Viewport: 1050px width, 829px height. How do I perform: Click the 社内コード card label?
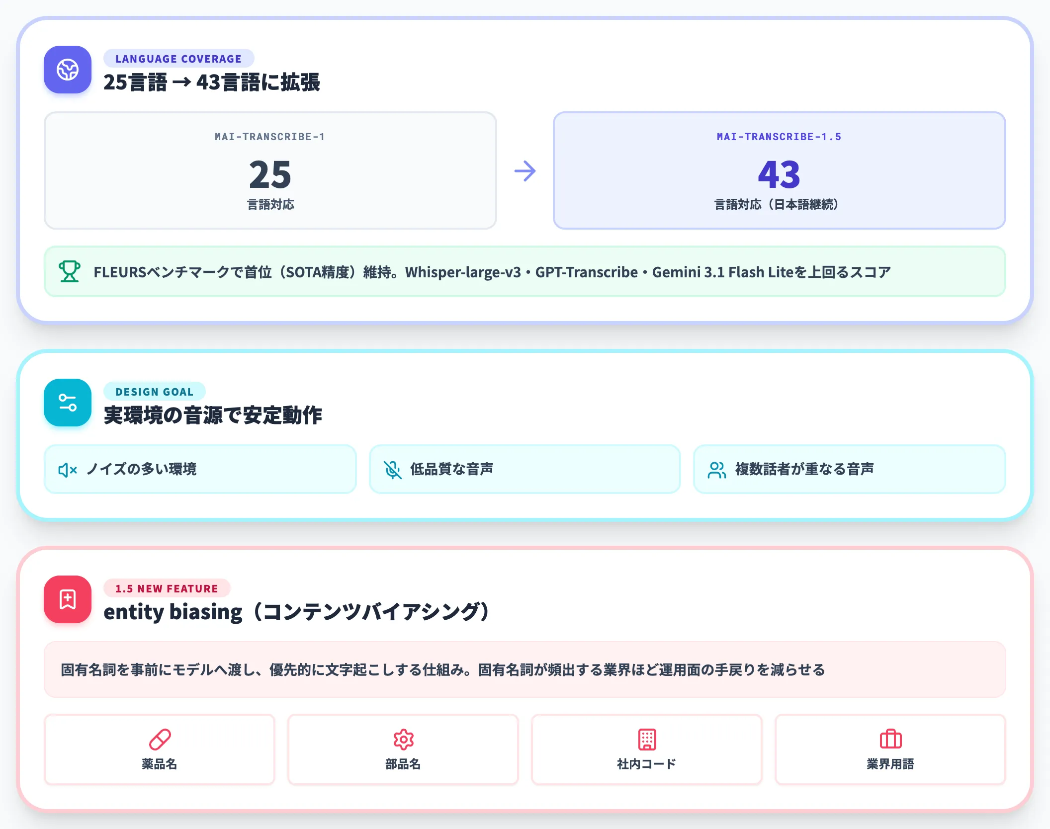(x=647, y=764)
